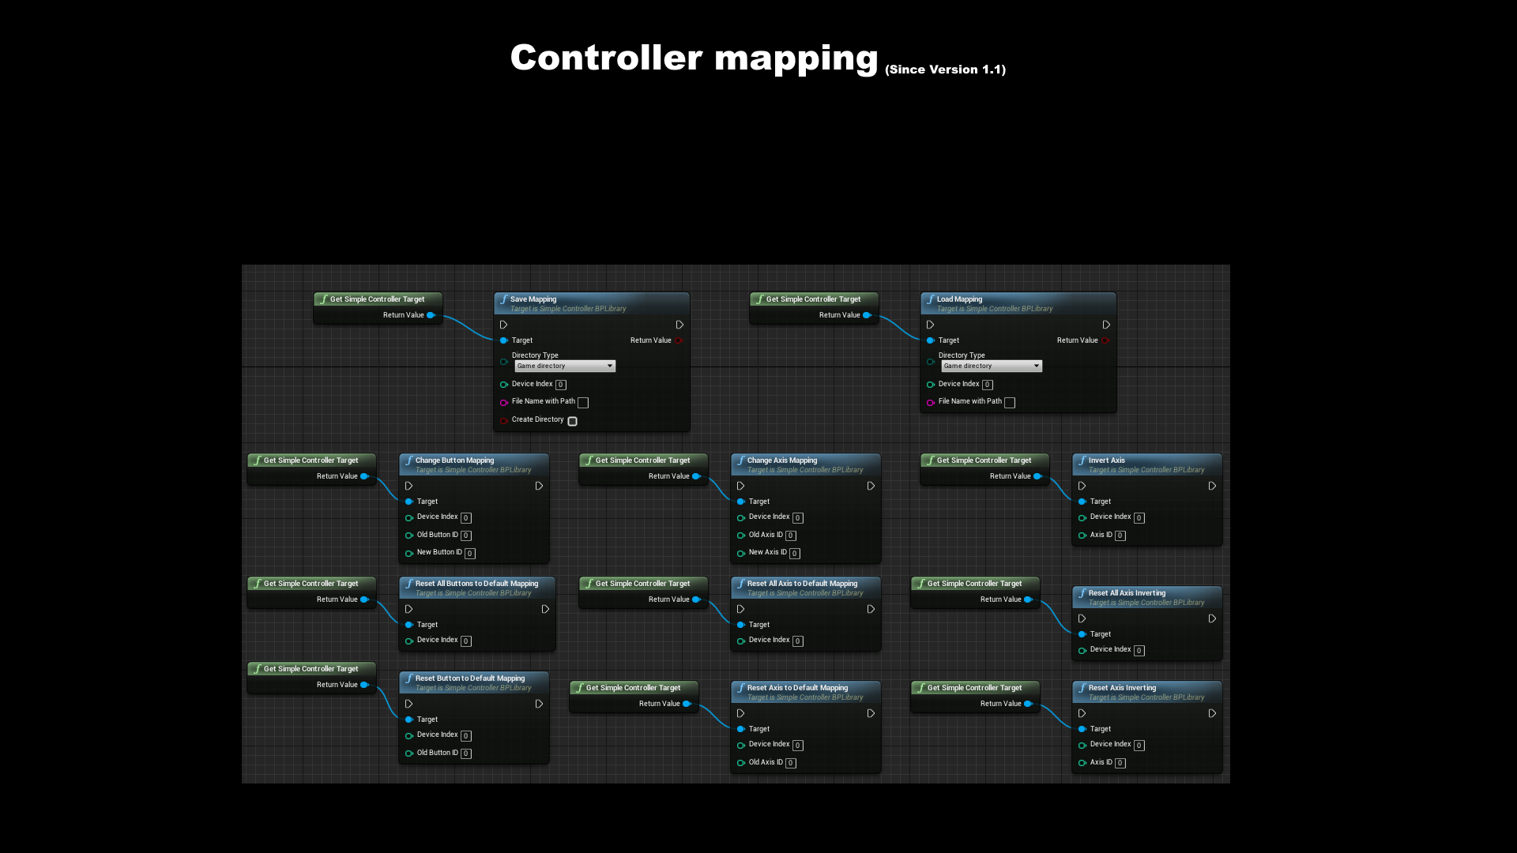
Task: Click the Axis ID pin on Invert Axis
Action: pyautogui.click(x=1082, y=535)
